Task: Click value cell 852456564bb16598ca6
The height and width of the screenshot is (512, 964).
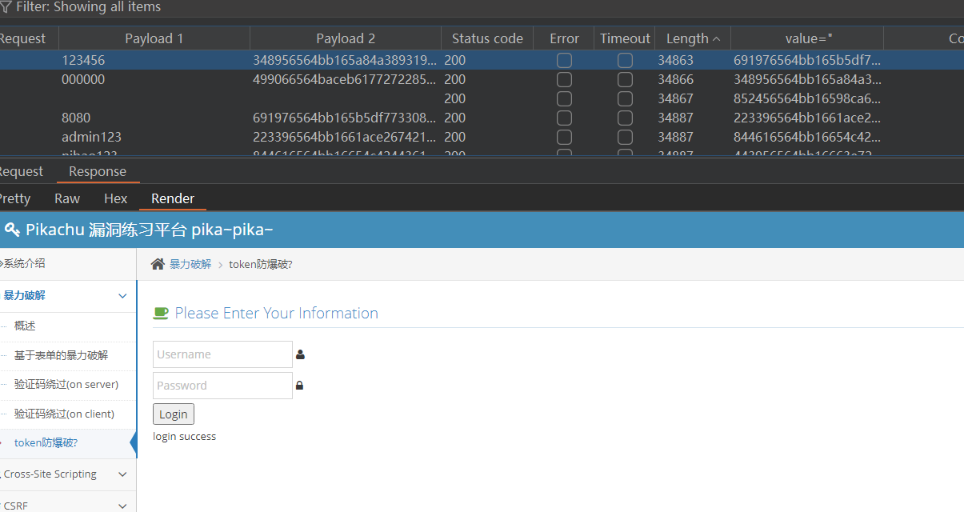Action: tap(807, 98)
